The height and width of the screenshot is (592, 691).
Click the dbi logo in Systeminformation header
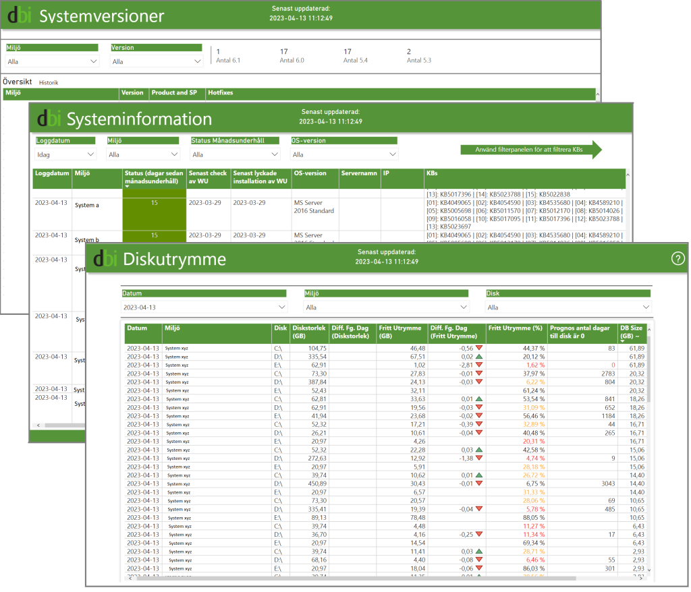point(50,119)
